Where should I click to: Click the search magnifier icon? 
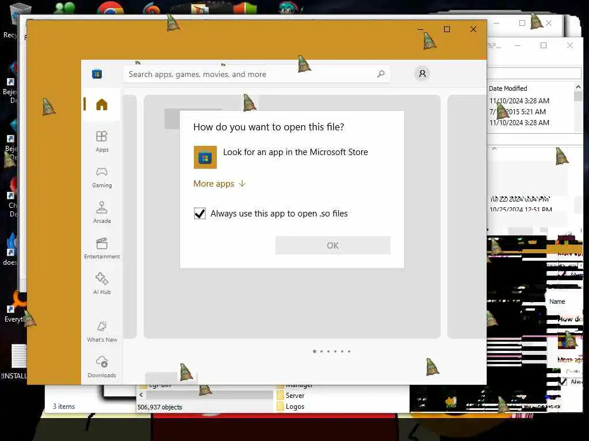pos(381,74)
